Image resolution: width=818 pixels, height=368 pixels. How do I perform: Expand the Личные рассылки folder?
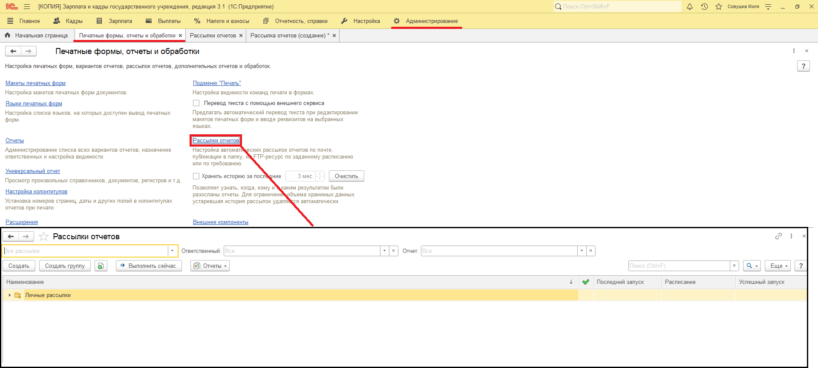pyautogui.click(x=10, y=295)
